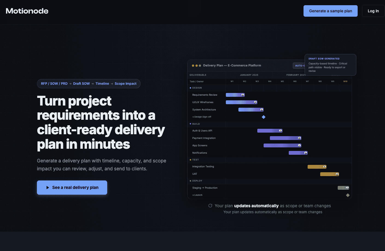Click the Motionode logo
This screenshot has width=385, height=251.
[27, 11]
